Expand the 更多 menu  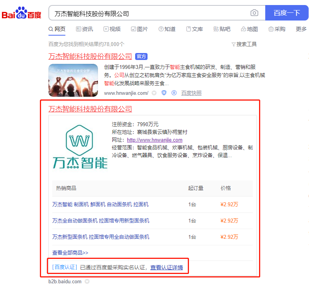(x=301, y=29)
